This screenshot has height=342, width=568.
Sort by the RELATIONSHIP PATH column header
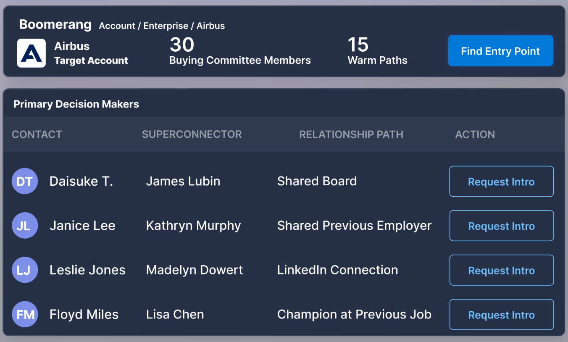[351, 134]
